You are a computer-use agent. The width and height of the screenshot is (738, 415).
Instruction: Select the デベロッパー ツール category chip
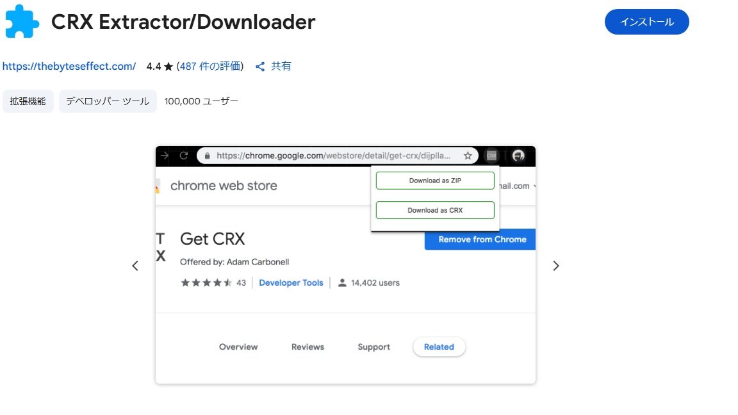coord(108,101)
